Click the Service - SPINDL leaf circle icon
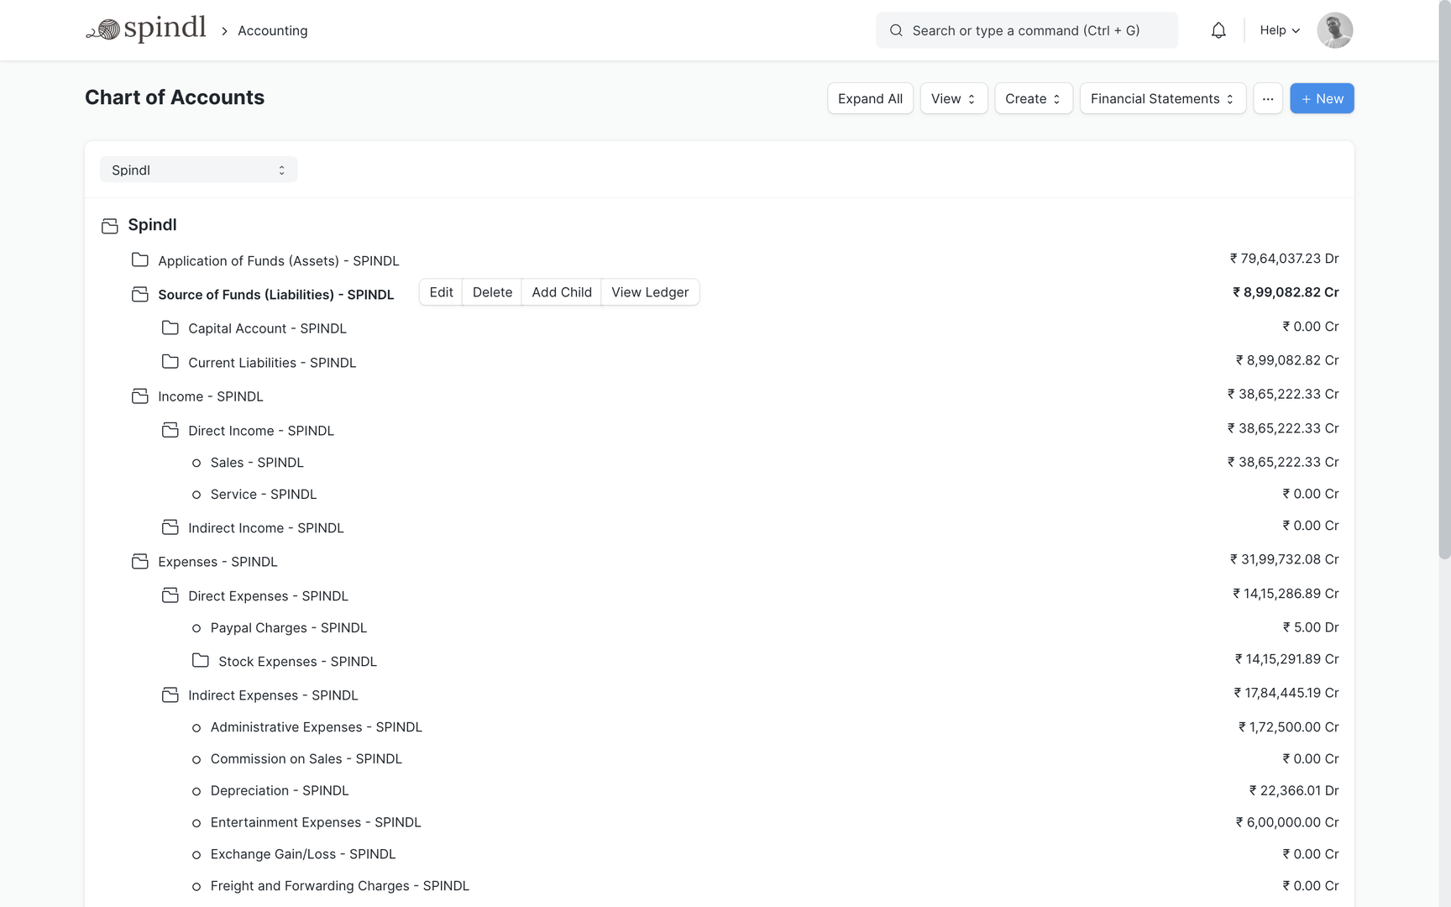This screenshot has height=907, width=1451. click(196, 495)
